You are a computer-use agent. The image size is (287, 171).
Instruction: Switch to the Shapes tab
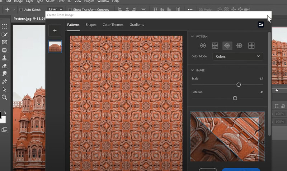coord(91,25)
